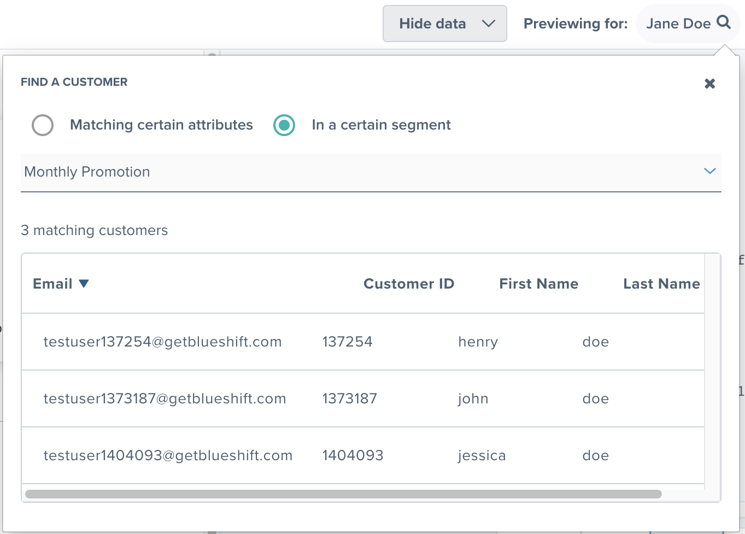Click last name doe in henry's row

pyautogui.click(x=596, y=342)
